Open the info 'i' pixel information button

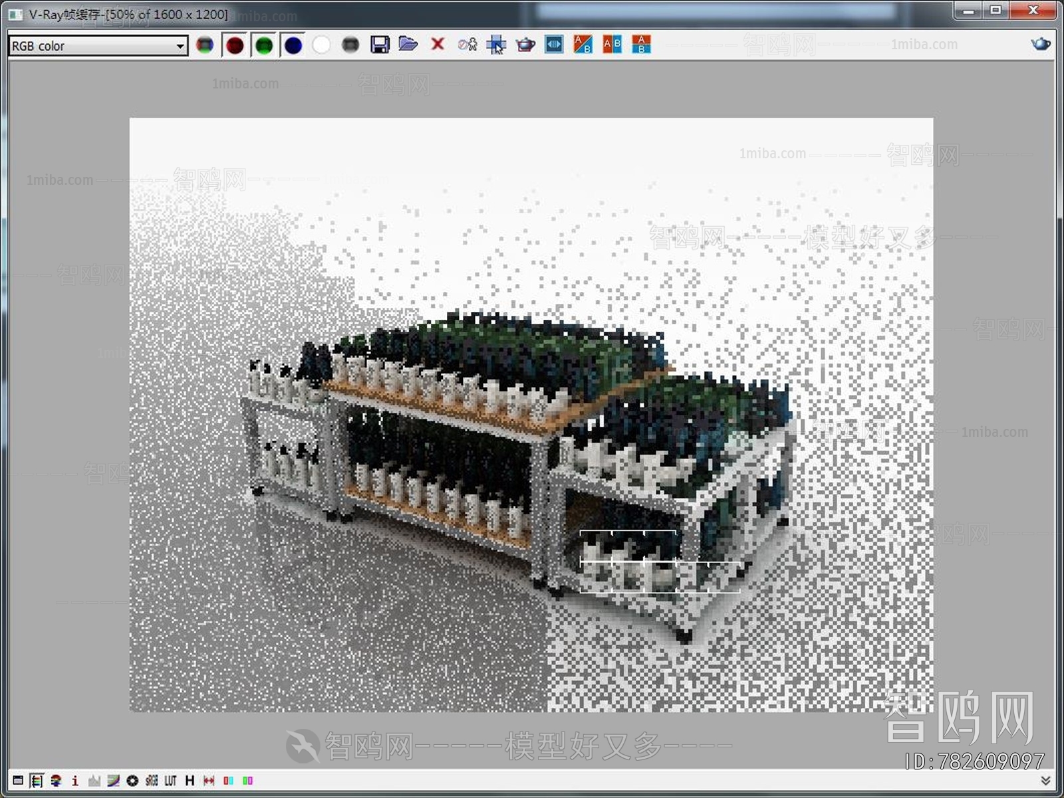click(x=75, y=781)
